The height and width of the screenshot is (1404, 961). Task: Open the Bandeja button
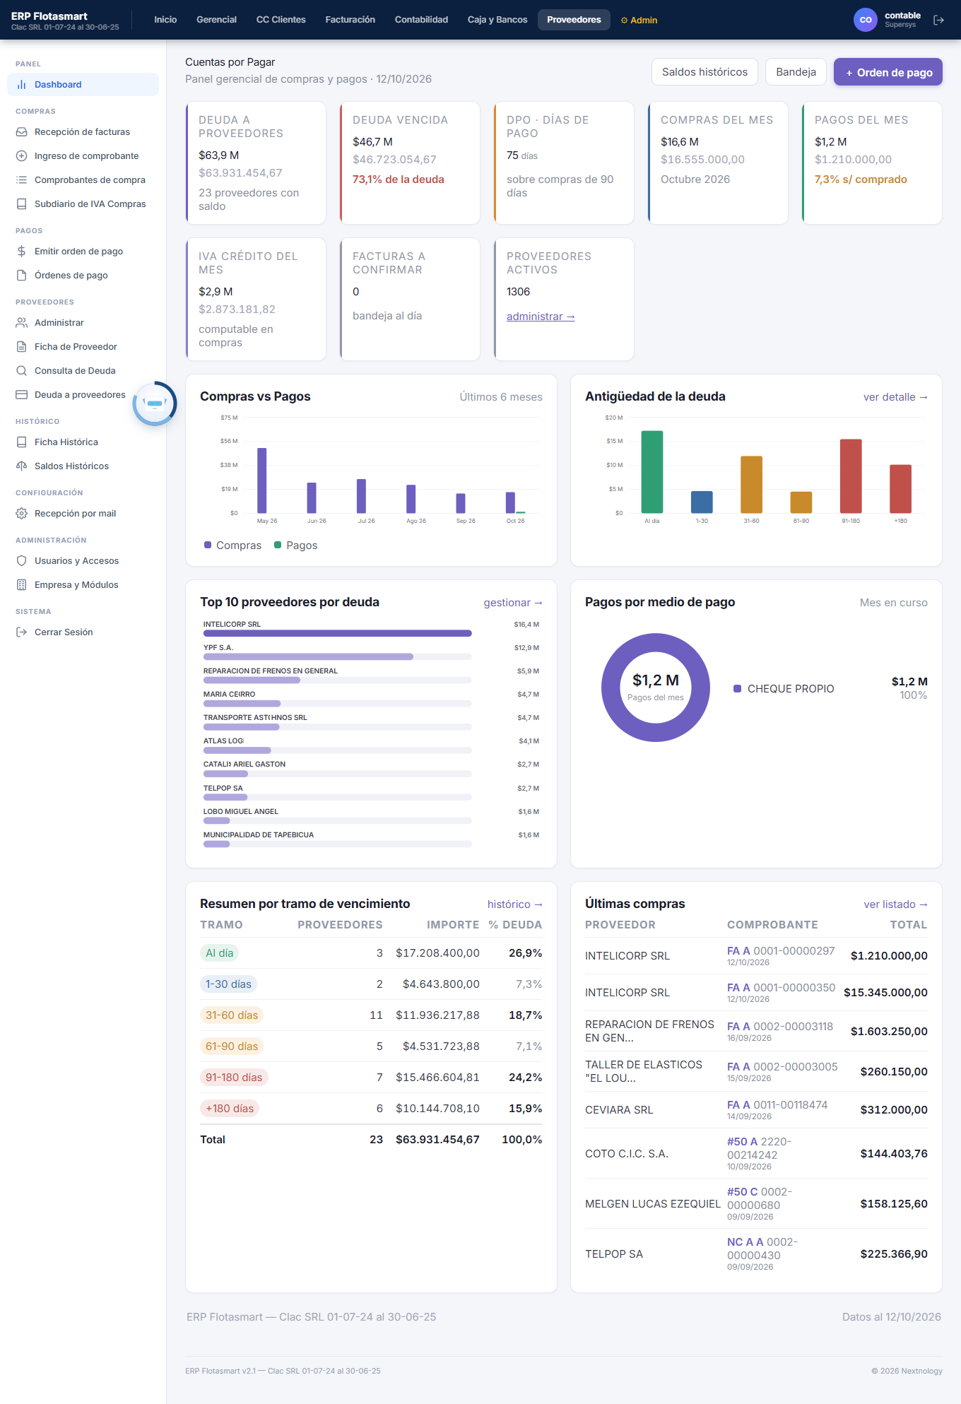click(x=796, y=72)
